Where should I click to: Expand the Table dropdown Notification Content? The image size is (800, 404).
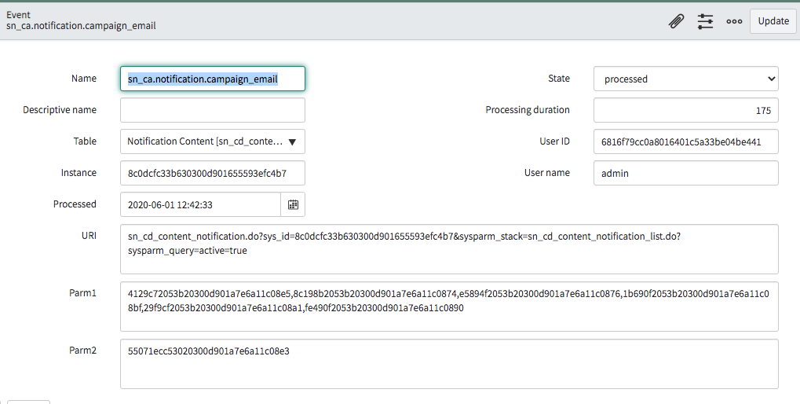[212, 141]
